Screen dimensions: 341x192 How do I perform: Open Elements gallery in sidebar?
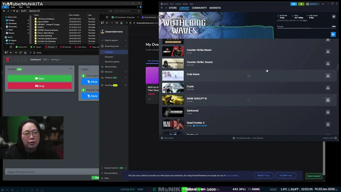coord(112,62)
